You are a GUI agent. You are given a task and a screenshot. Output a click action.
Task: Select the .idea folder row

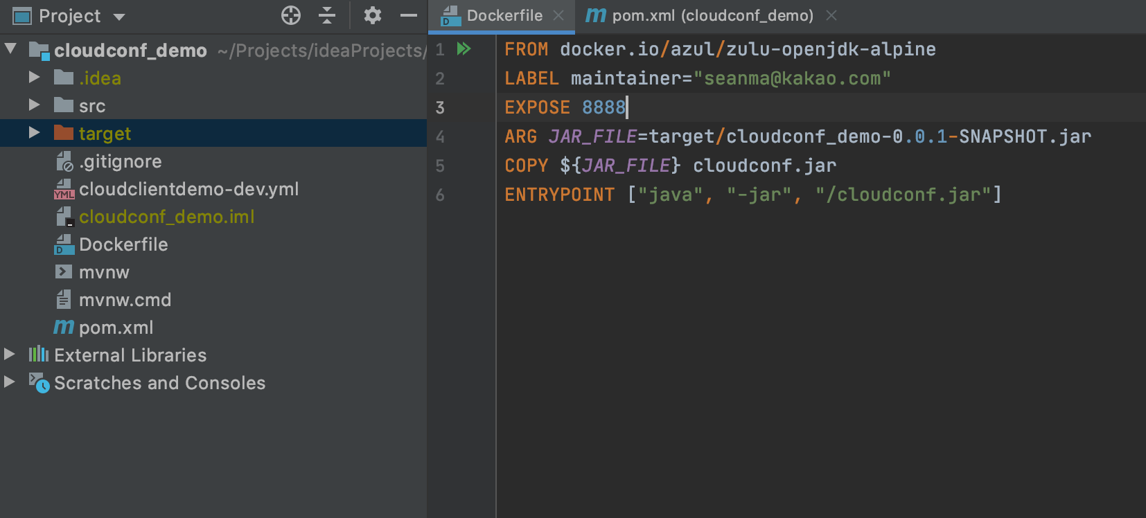click(x=213, y=78)
